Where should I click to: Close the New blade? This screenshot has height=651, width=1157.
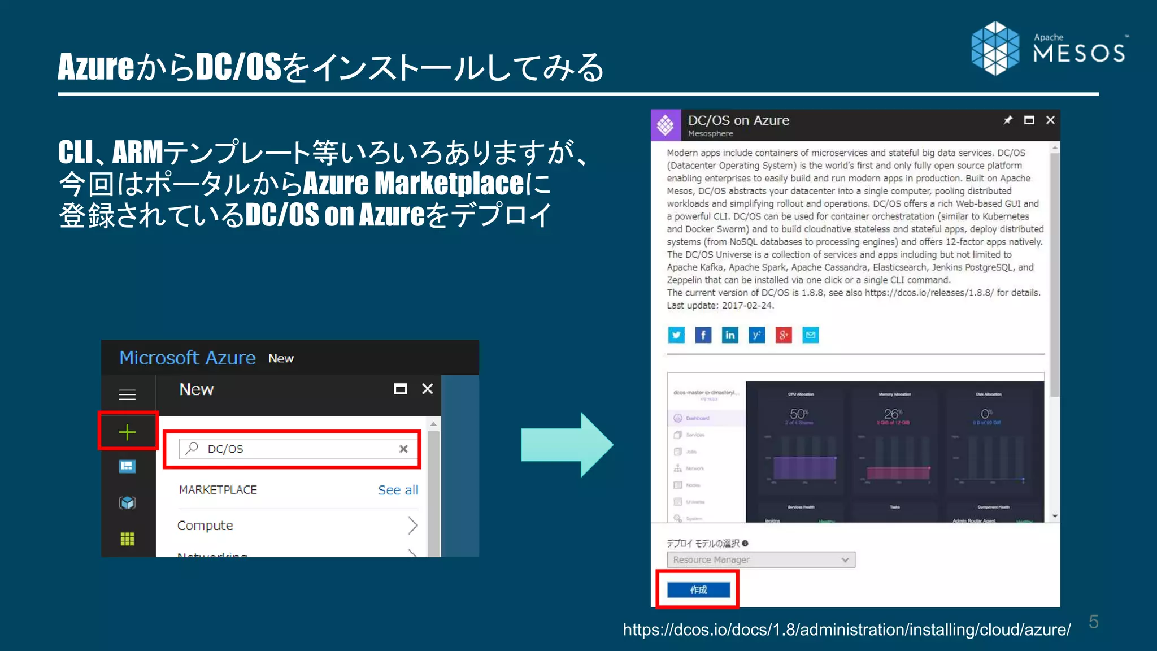428,389
